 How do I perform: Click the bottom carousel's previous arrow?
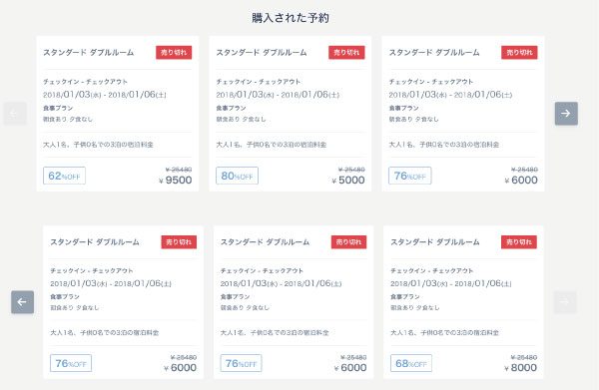pos(22,302)
